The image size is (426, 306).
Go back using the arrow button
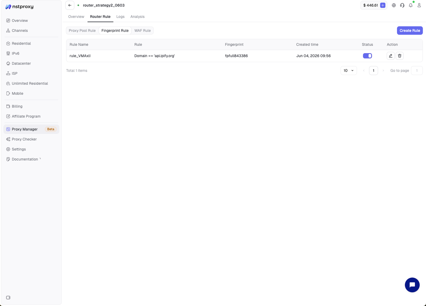[70, 5]
